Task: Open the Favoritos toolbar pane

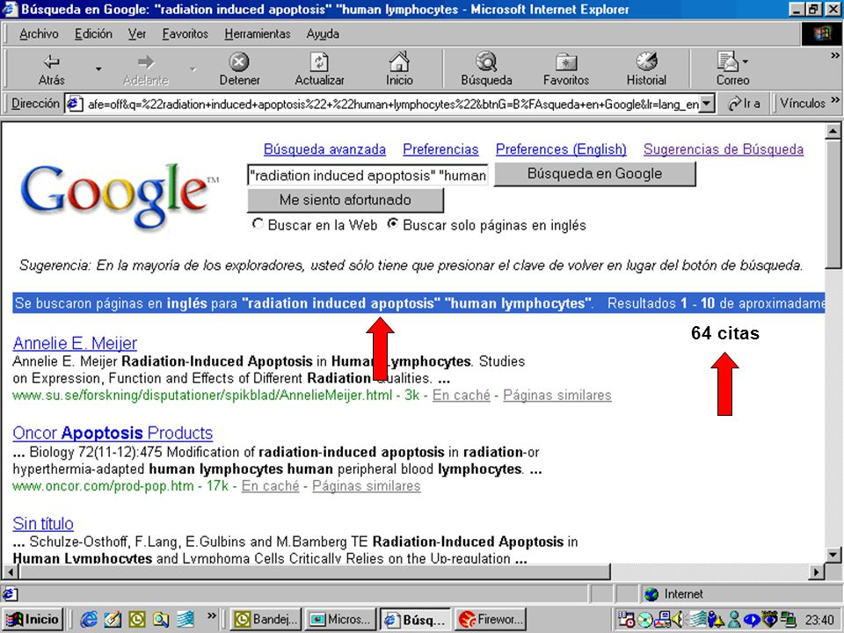Action: click(565, 69)
